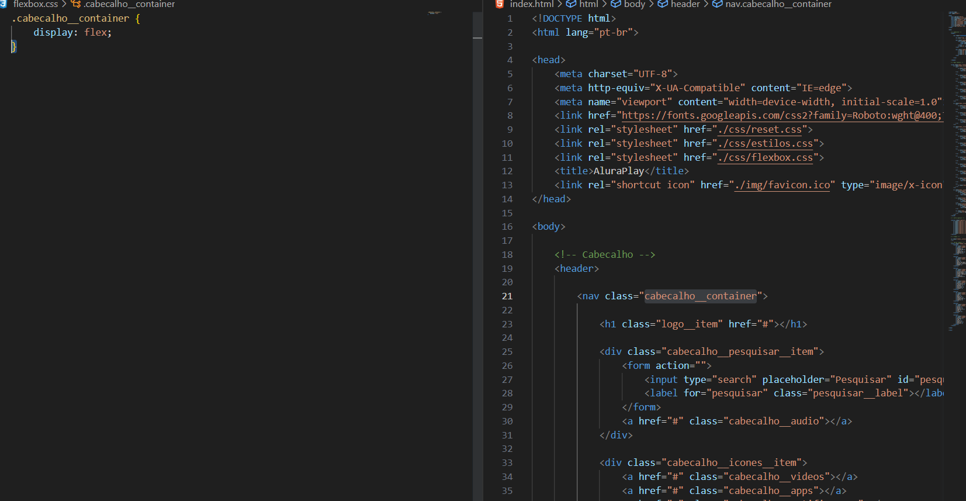
Task: Click the AluraPlay title text
Action: pyautogui.click(x=618, y=171)
